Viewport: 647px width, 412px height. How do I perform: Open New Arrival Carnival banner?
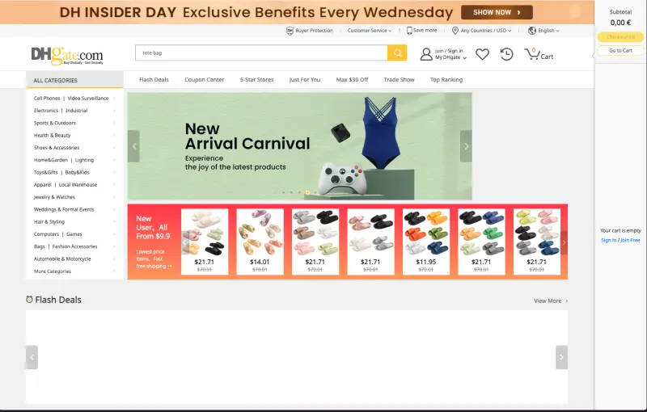tap(299, 146)
